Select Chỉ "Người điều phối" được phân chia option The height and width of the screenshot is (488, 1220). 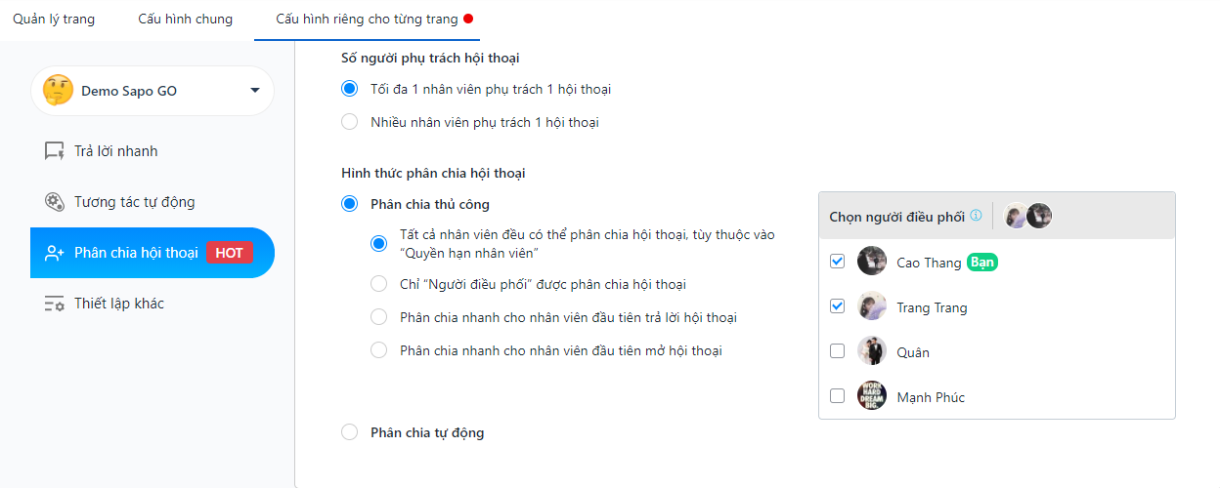[379, 284]
